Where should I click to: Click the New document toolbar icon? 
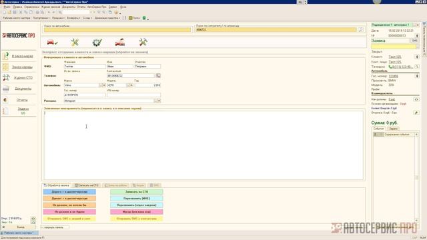pyautogui.click(x=4, y=12)
